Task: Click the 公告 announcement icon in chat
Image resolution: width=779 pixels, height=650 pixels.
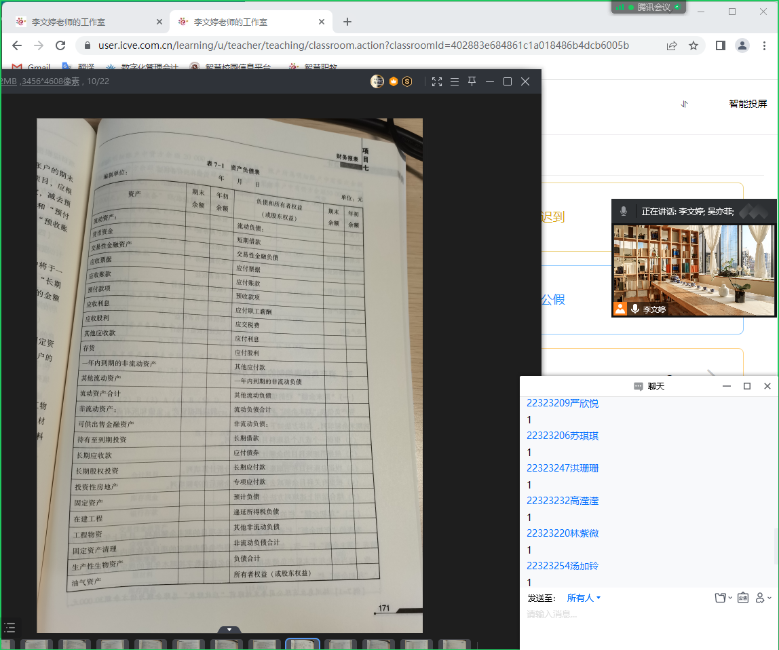Action: (x=743, y=598)
